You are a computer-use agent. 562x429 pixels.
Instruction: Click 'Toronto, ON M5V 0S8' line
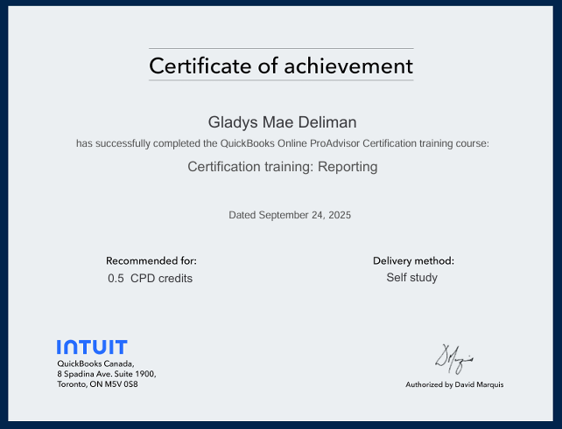97,384
